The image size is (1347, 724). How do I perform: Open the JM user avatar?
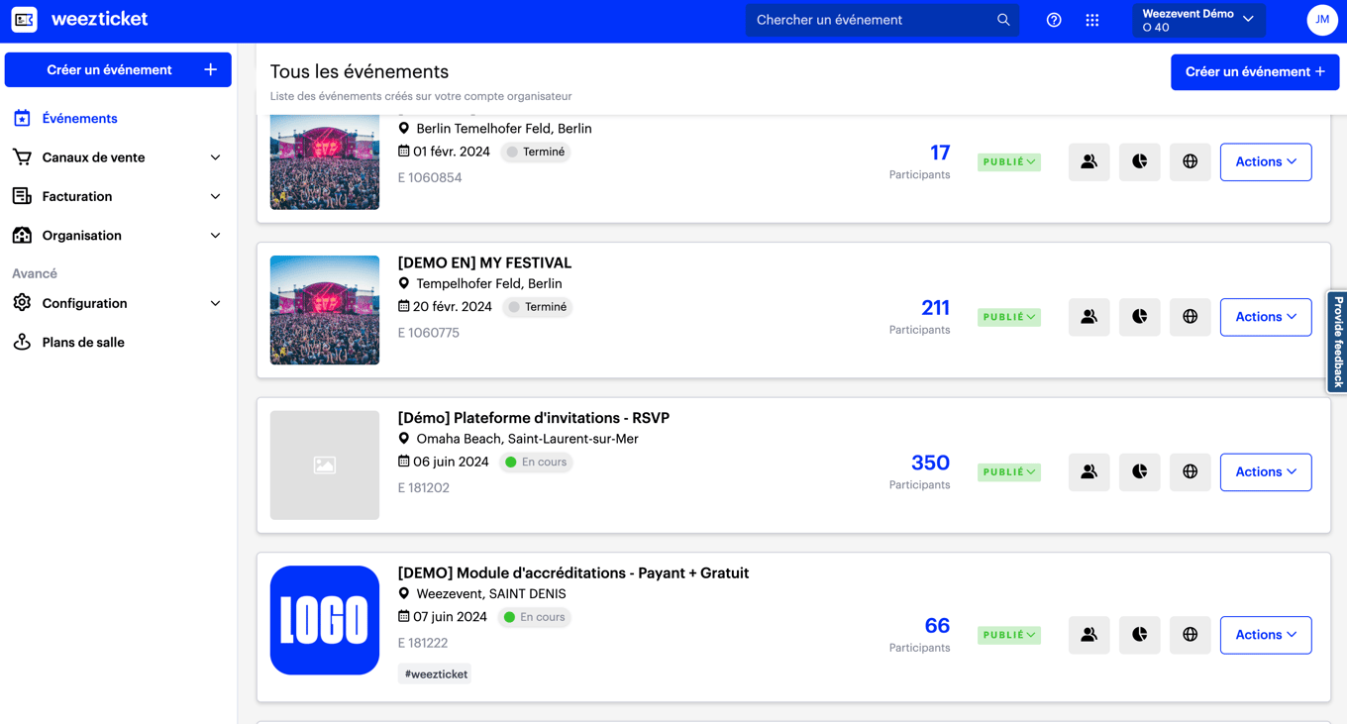1321,20
